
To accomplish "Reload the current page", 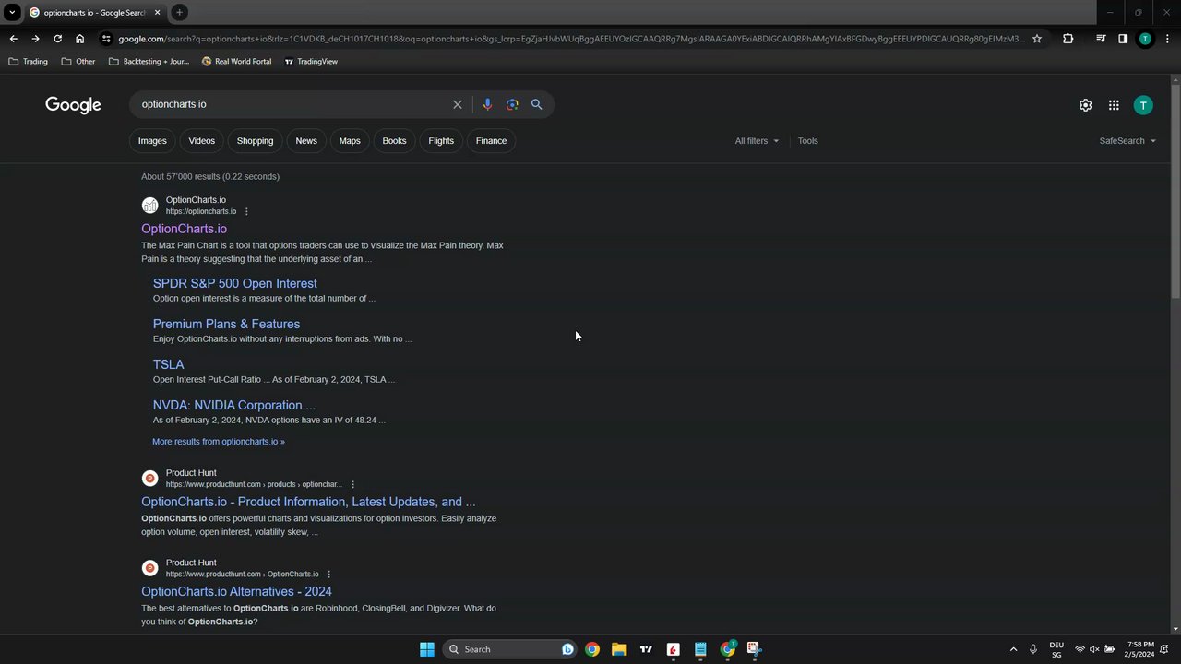I will pyautogui.click(x=57, y=39).
